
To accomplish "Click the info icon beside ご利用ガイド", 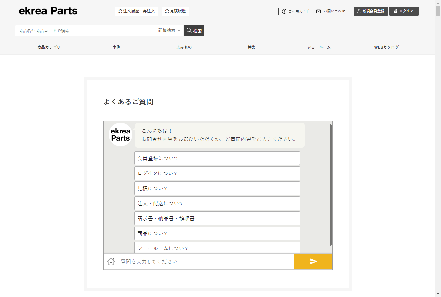I will point(284,11).
